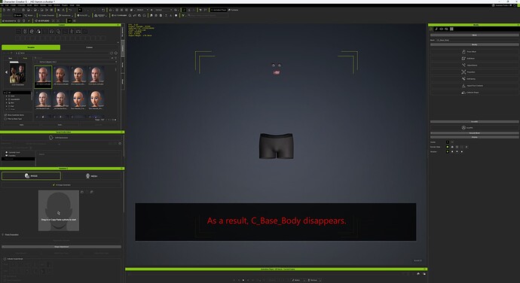Select the highlighted content category icon
This screenshot has width=520, height=283.
pos(38,32)
